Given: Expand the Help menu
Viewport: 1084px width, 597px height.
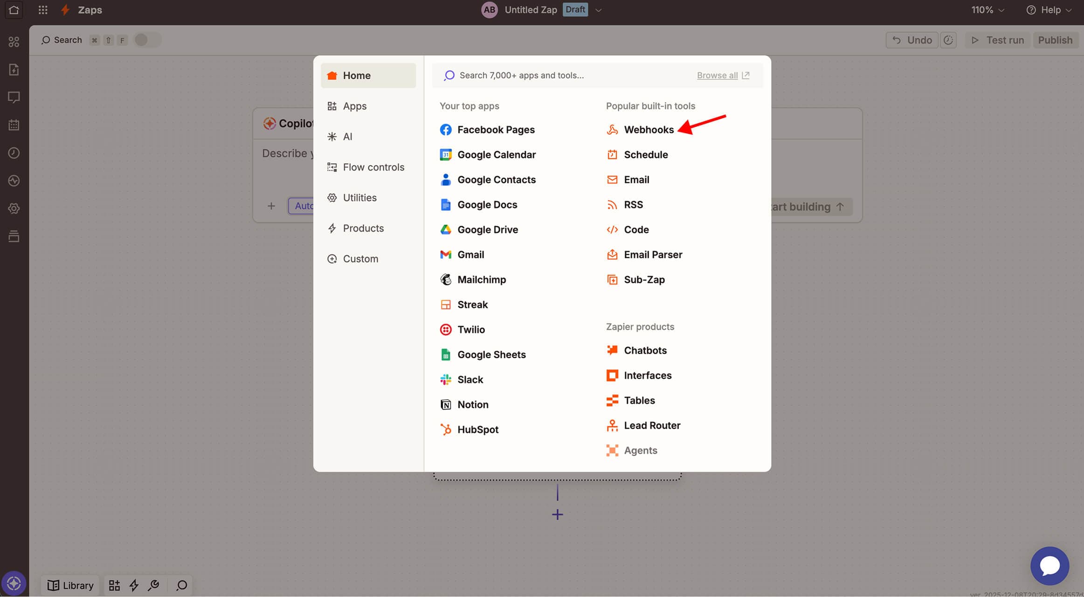Looking at the screenshot, I should click(x=1049, y=10).
